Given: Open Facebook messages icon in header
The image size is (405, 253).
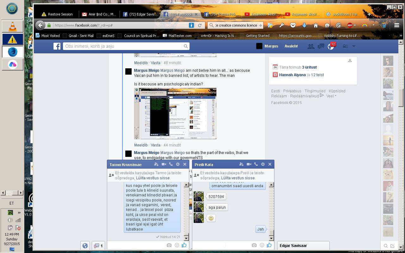Looking at the screenshot, I should pos(321,46).
